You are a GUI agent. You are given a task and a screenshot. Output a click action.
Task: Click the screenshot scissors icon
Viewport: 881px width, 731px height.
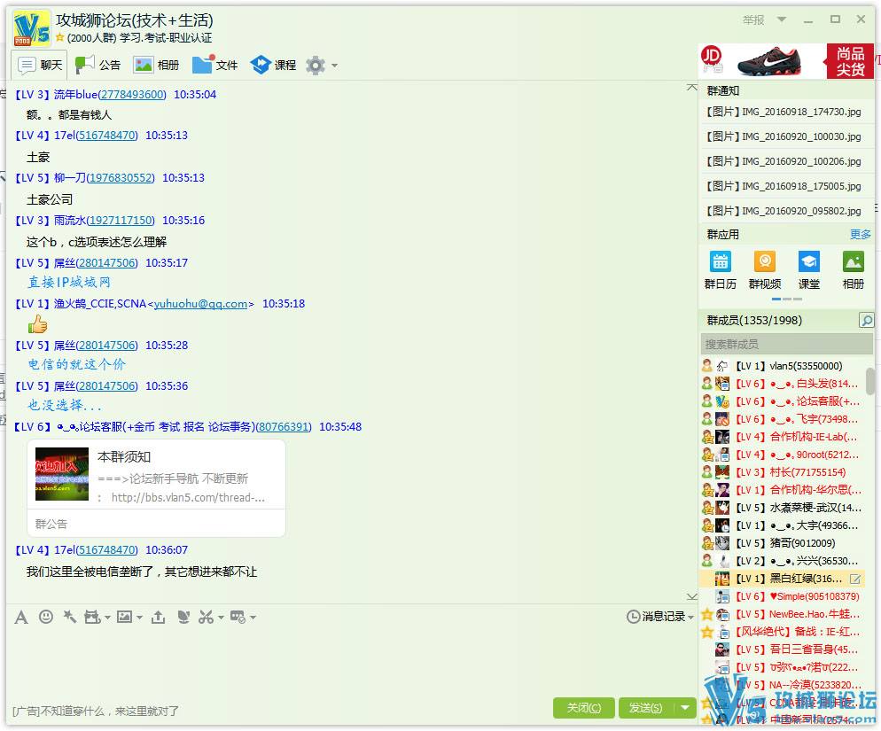(x=206, y=617)
